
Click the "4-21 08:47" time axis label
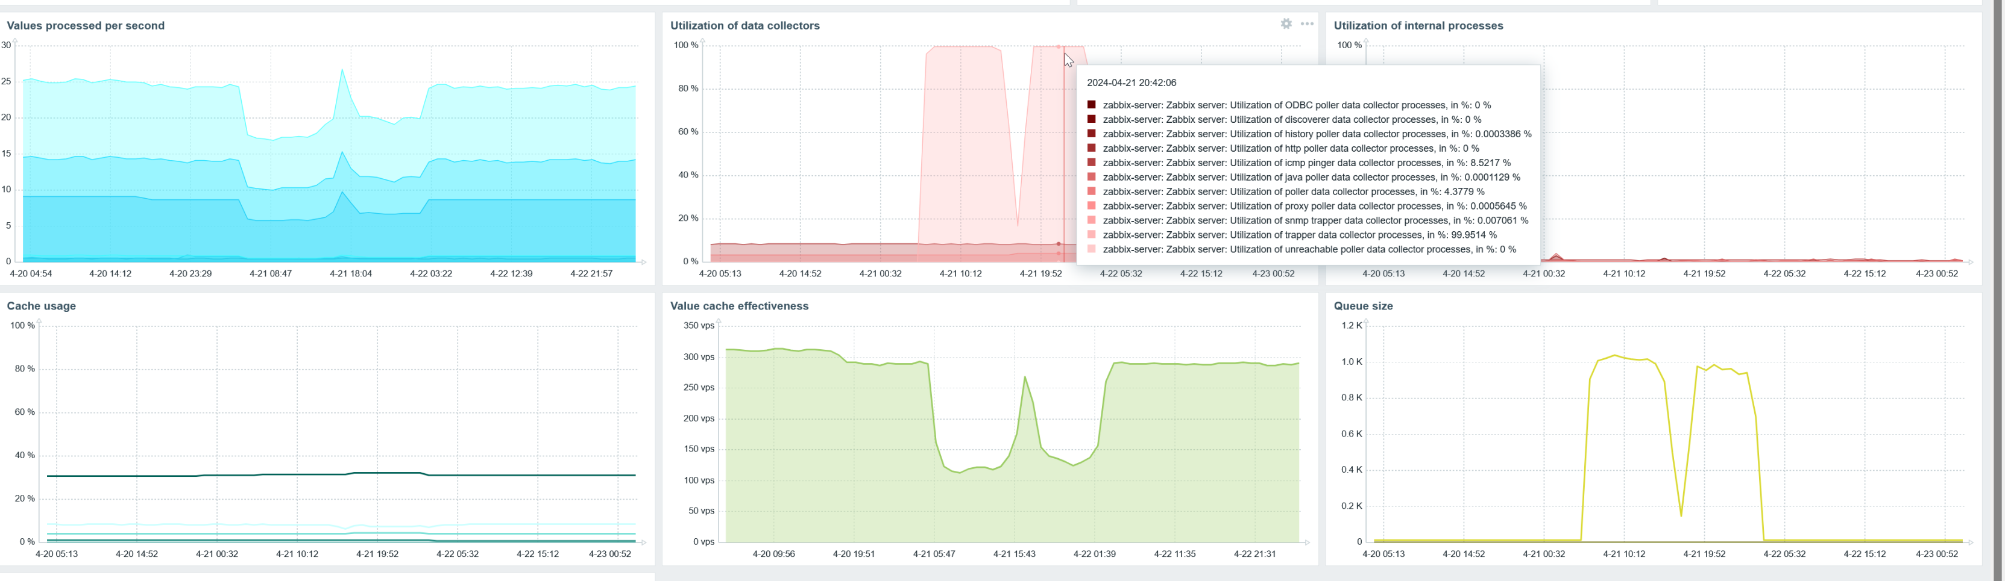pyautogui.click(x=271, y=274)
